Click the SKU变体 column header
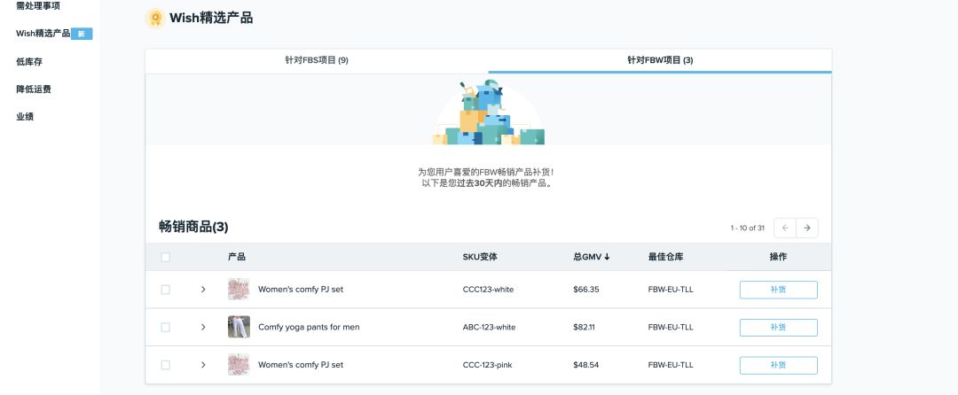 (480, 257)
